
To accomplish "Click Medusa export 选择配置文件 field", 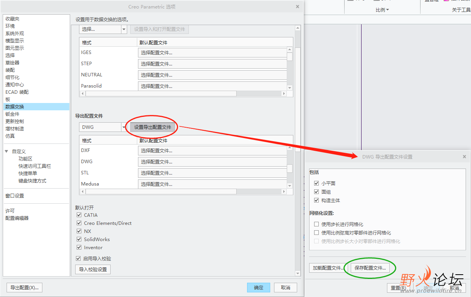I will click(x=212, y=184).
